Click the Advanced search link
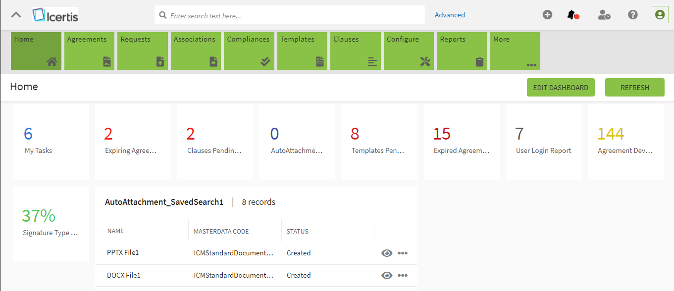Image resolution: width=674 pixels, height=291 pixels. 450,15
